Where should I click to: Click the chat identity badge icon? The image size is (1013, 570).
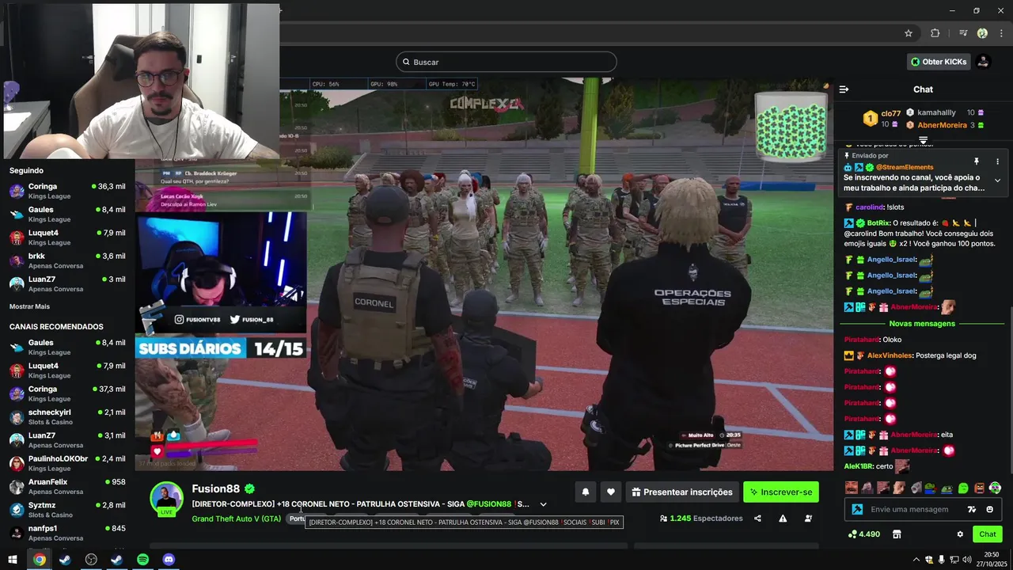[x=857, y=509]
